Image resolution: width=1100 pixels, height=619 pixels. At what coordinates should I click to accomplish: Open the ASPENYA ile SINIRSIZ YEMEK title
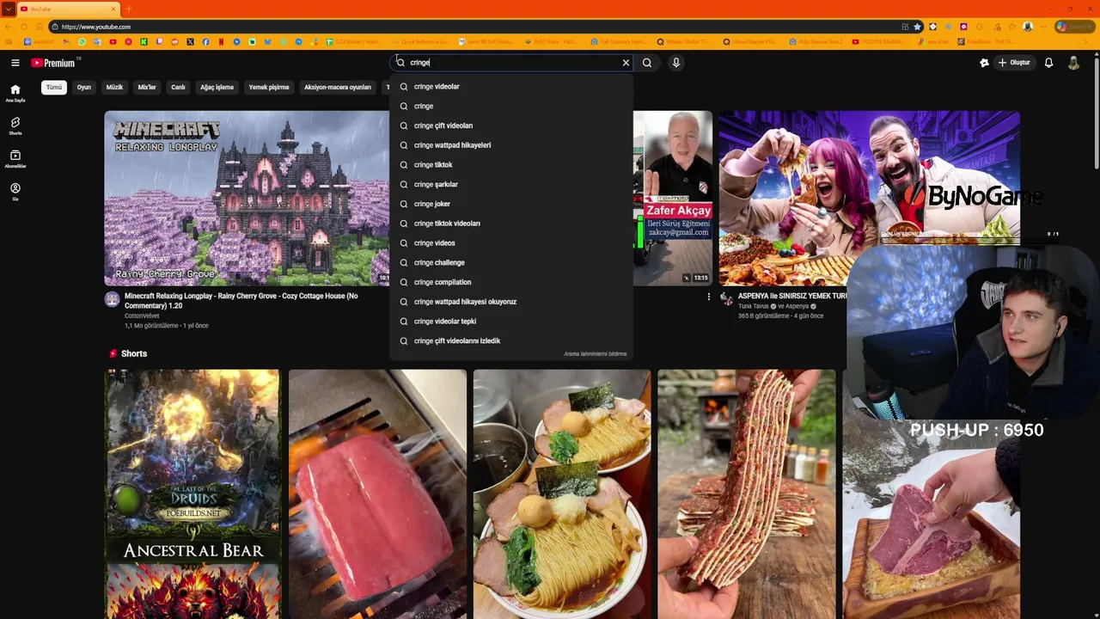click(x=792, y=296)
